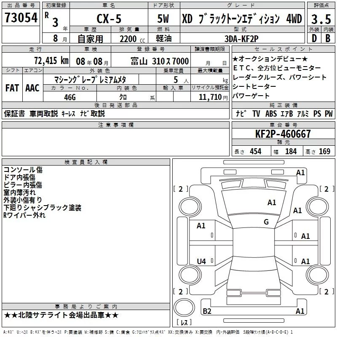The image size is (337, 337).
Task: Click the inspector note 外装小傷有り
Action: [23, 200]
